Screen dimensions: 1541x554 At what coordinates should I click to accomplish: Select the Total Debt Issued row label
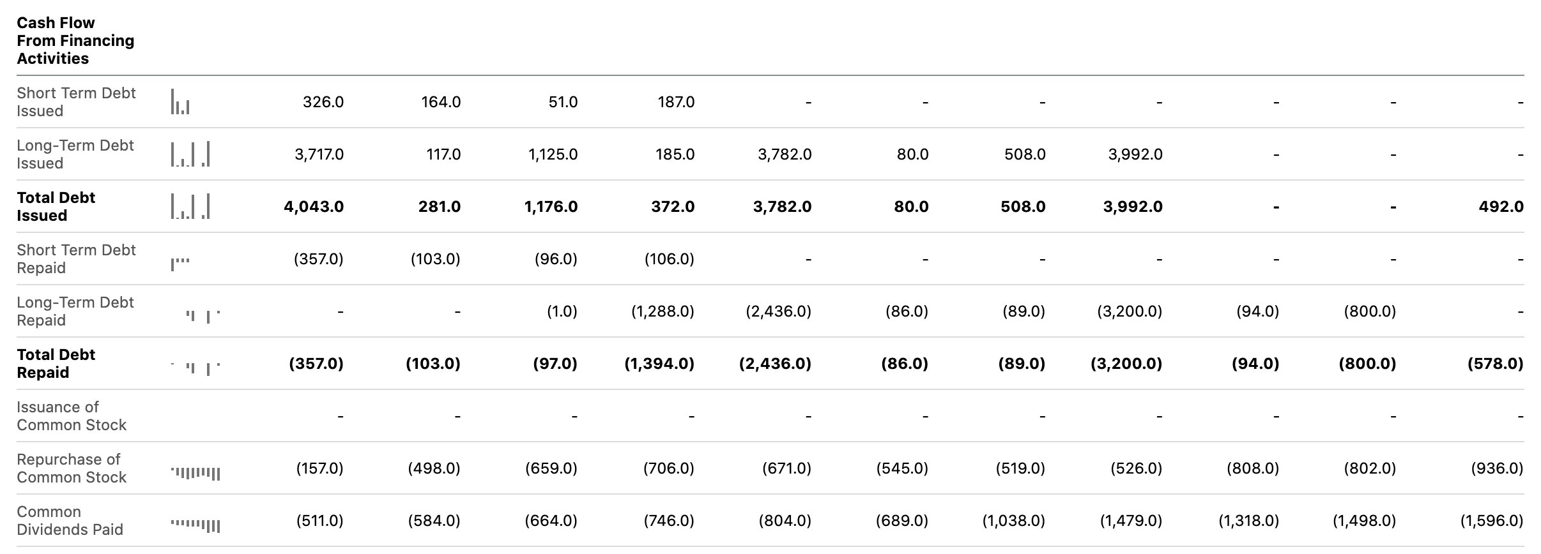[x=56, y=207]
